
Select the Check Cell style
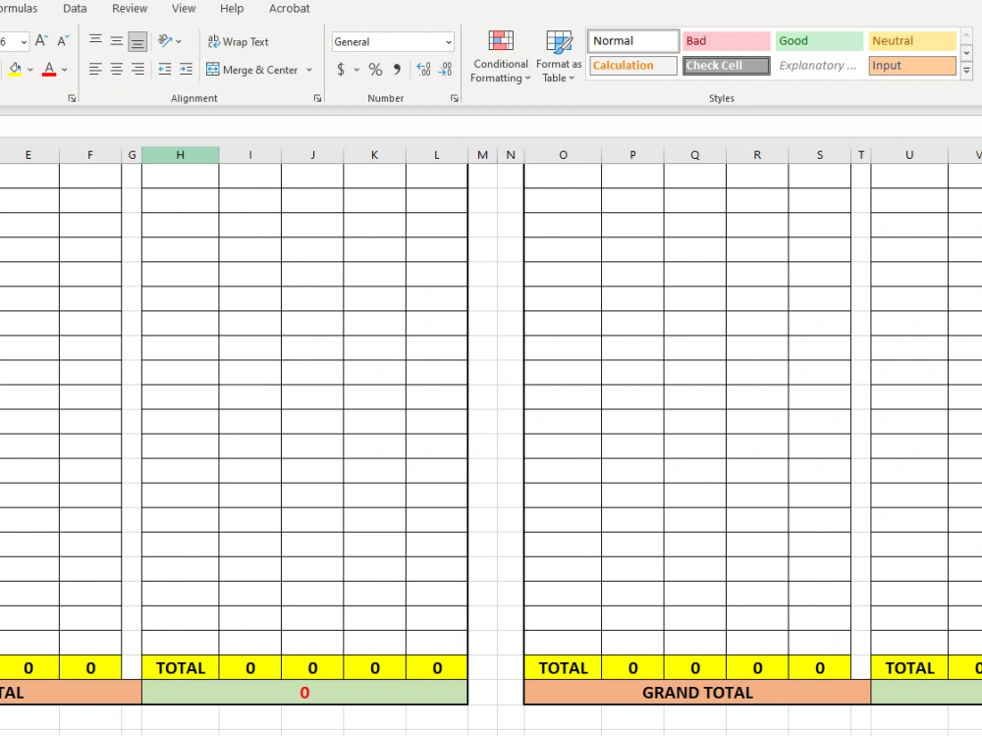(726, 65)
